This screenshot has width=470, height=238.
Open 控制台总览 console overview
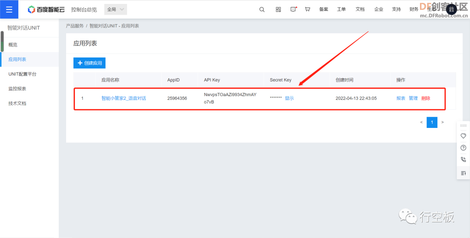coord(84,10)
